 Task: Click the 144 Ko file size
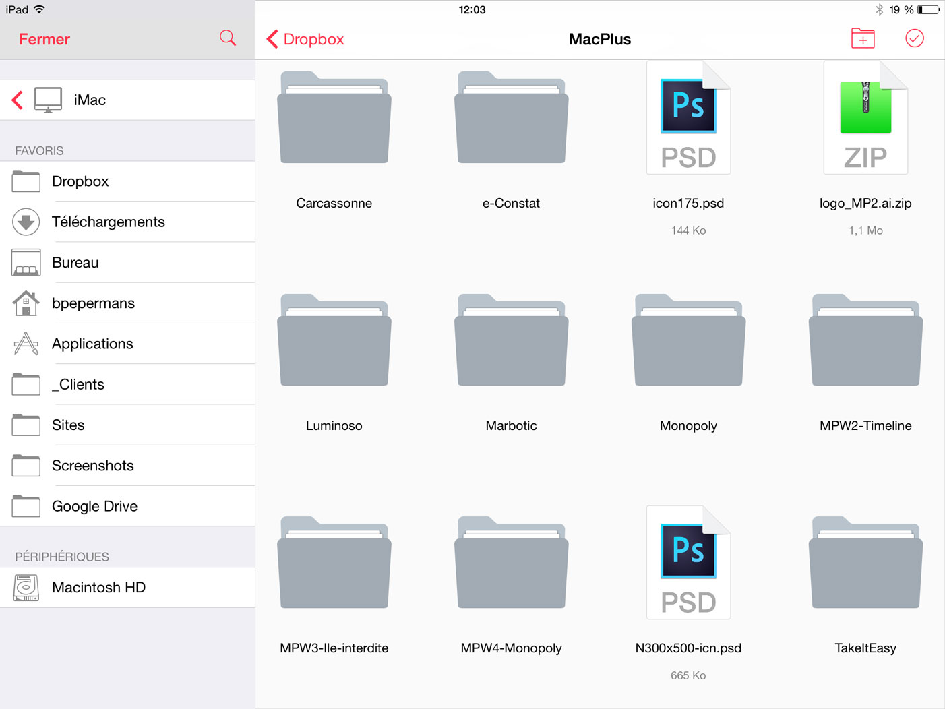click(x=689, y=230)
